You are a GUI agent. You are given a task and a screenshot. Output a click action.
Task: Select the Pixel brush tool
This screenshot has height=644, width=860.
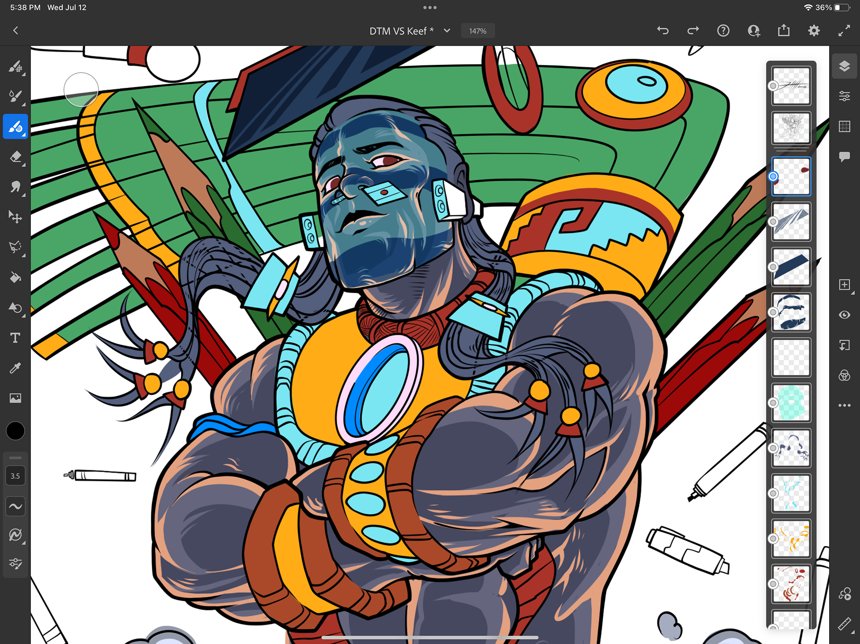pyautogui.click(x=15, y=67)
